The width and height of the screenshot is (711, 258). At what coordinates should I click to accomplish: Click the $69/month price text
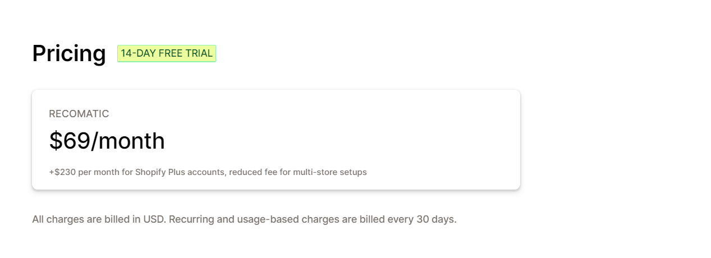point(107,141)
